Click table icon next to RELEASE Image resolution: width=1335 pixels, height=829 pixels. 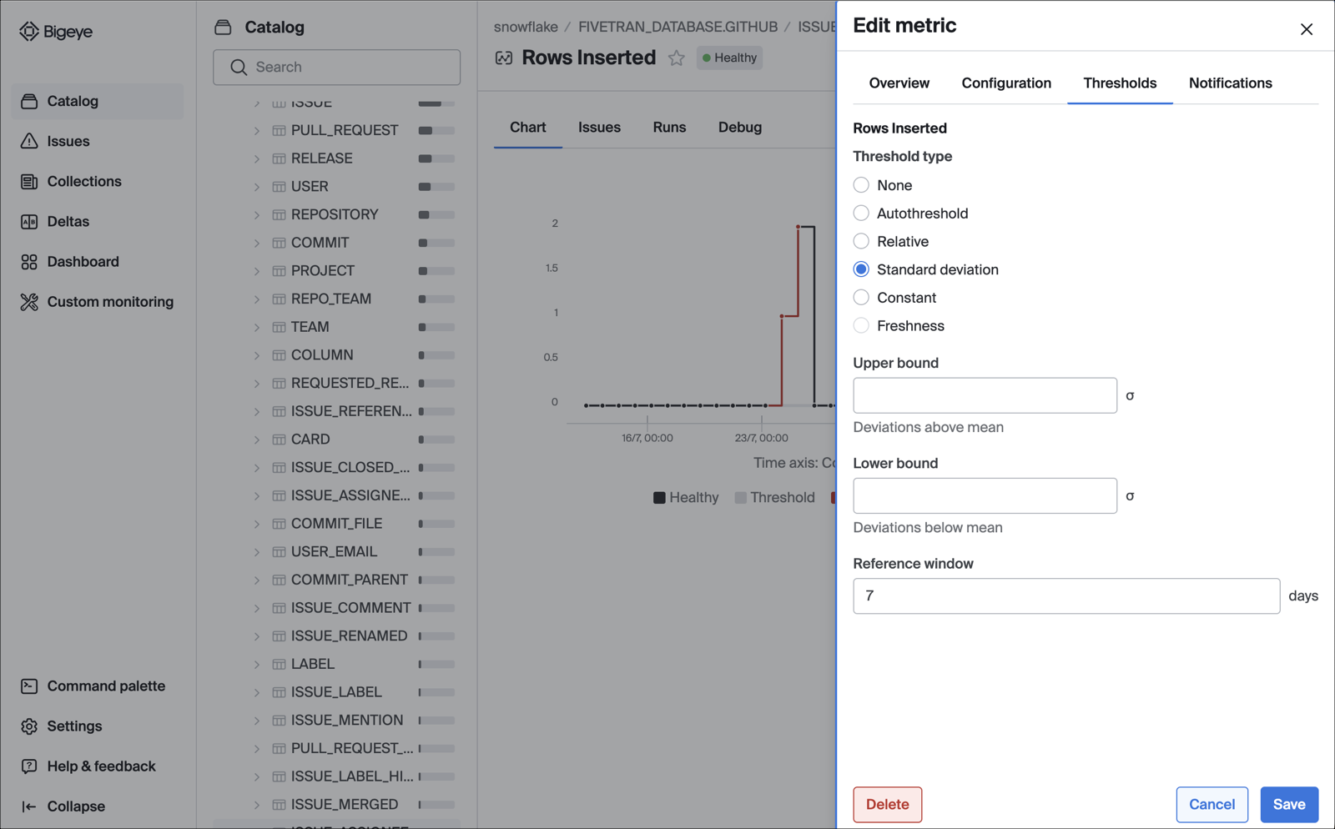pos(279,158)
